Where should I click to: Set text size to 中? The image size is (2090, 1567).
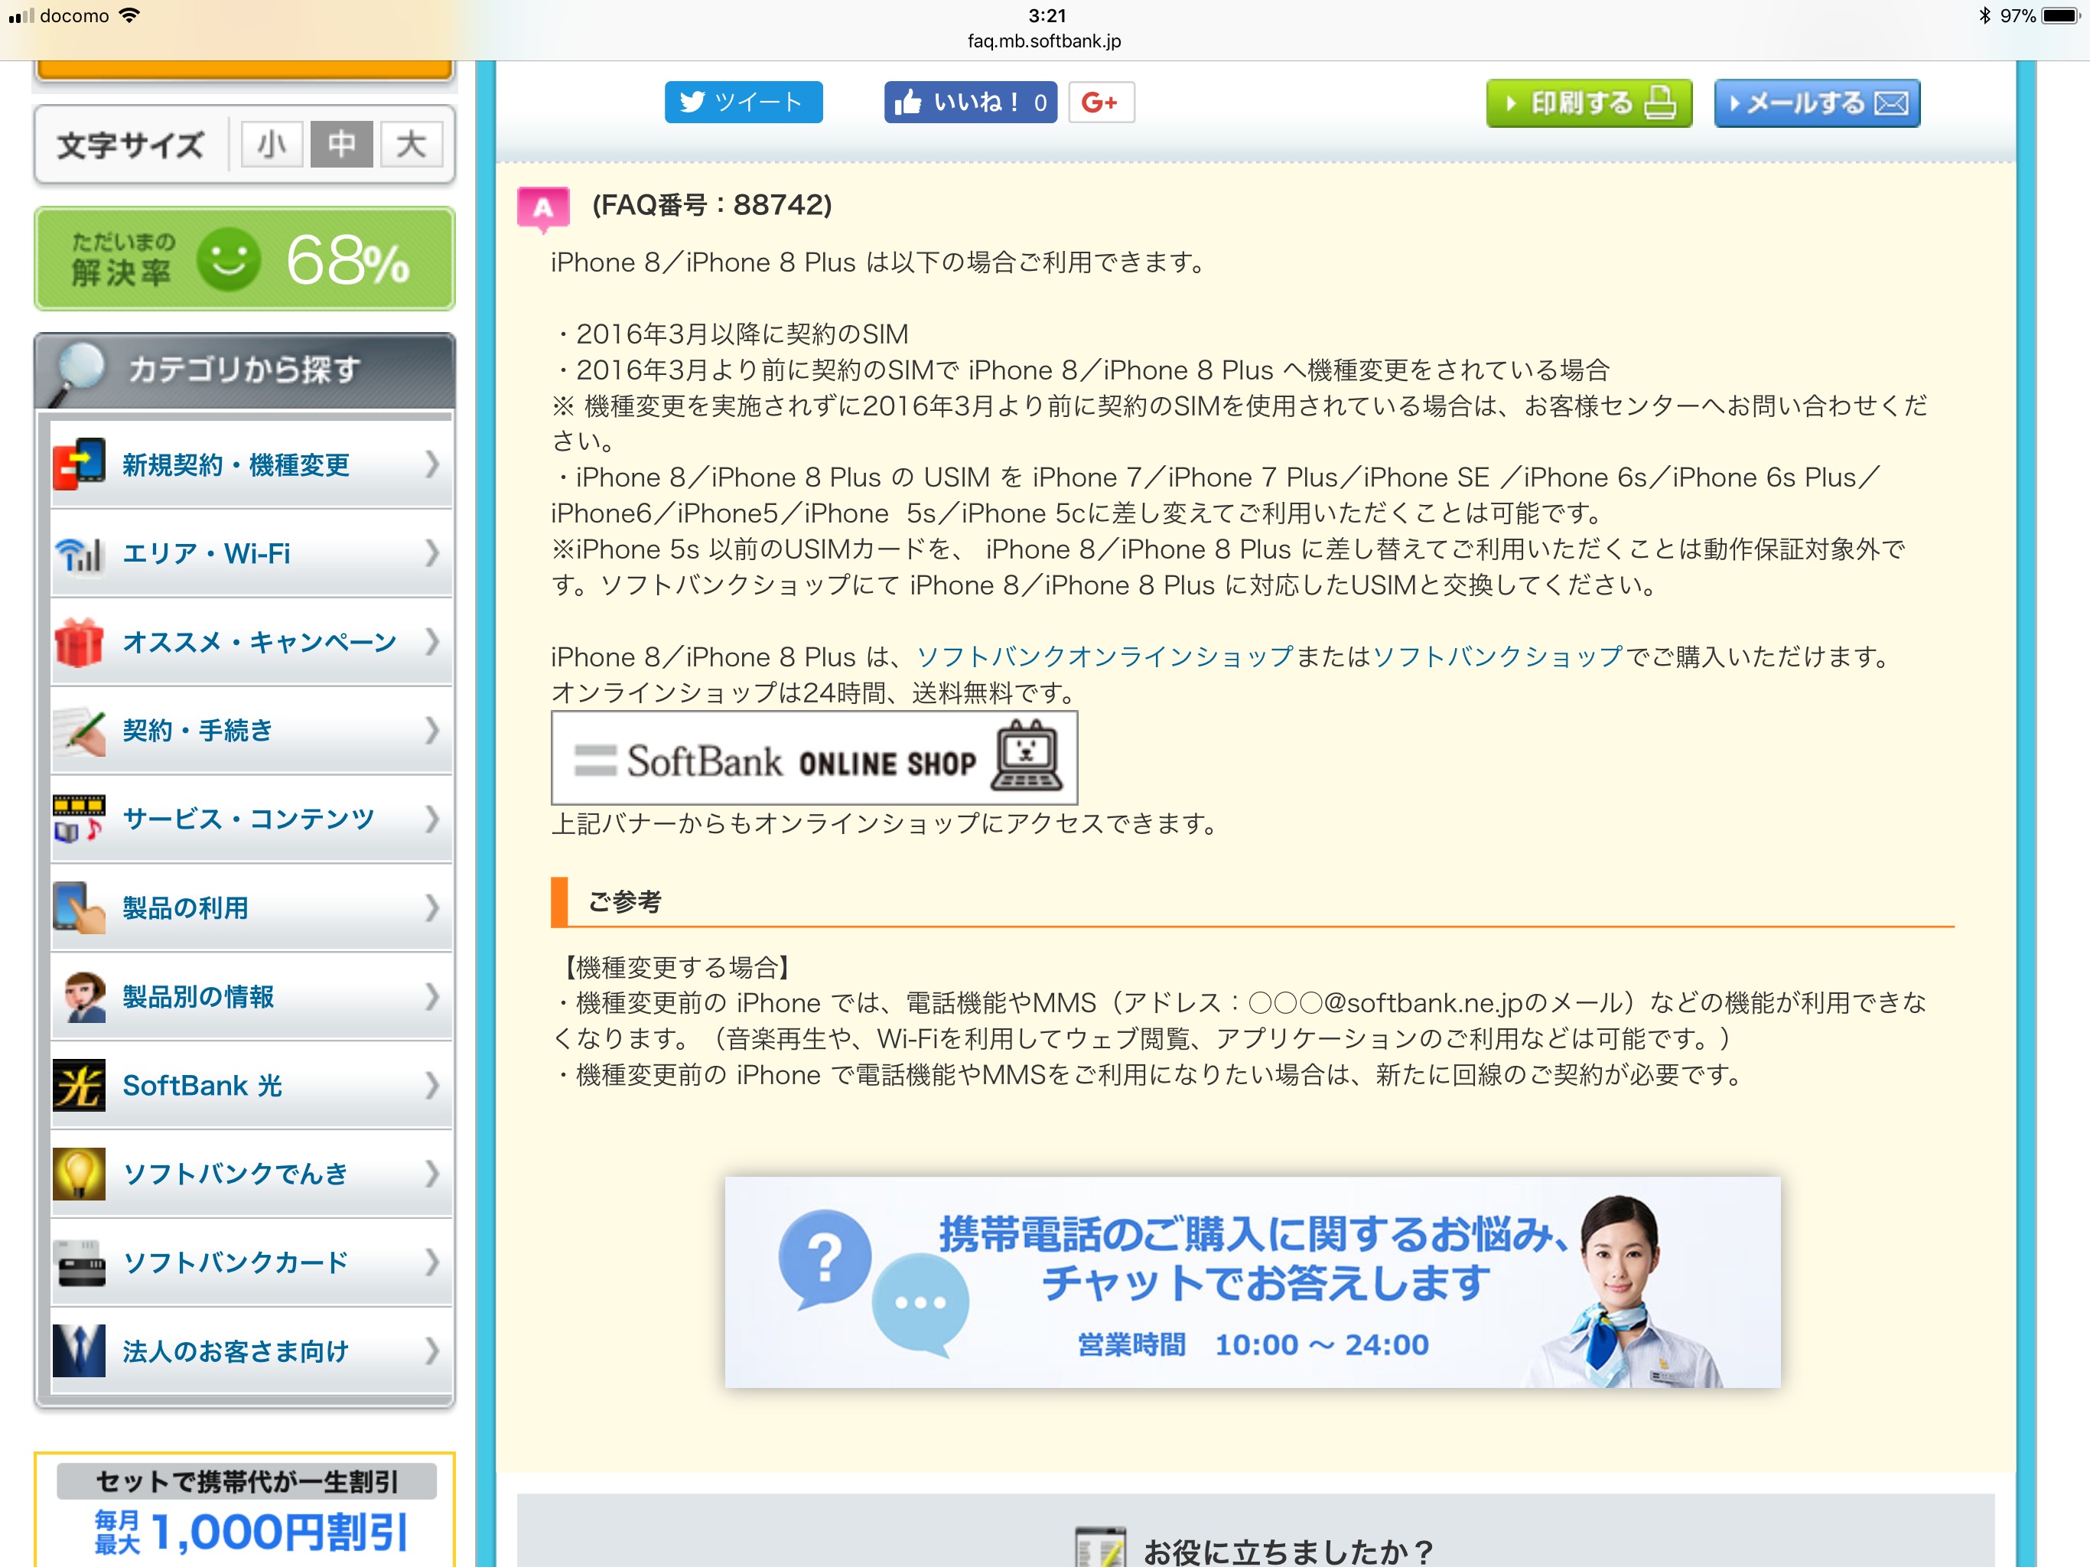(341, 145)
